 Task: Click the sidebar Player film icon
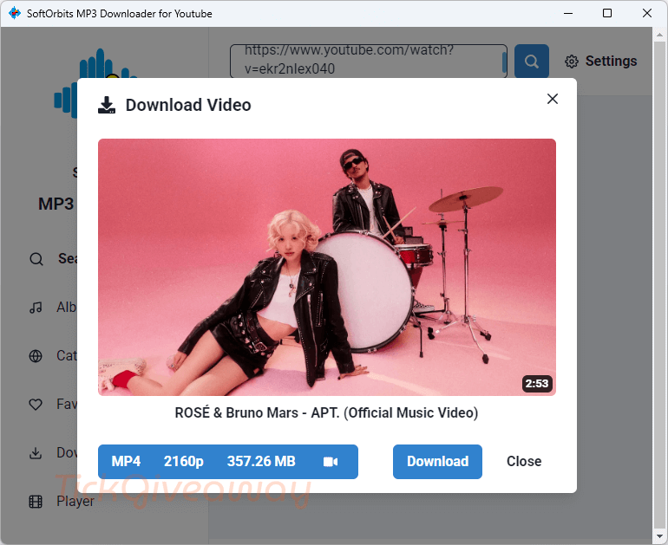36,502
